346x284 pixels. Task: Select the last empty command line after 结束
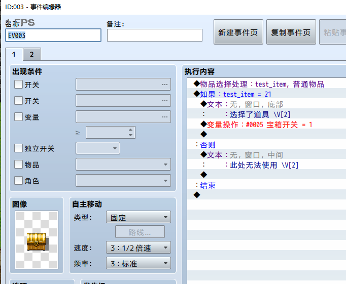coord(266,195)
